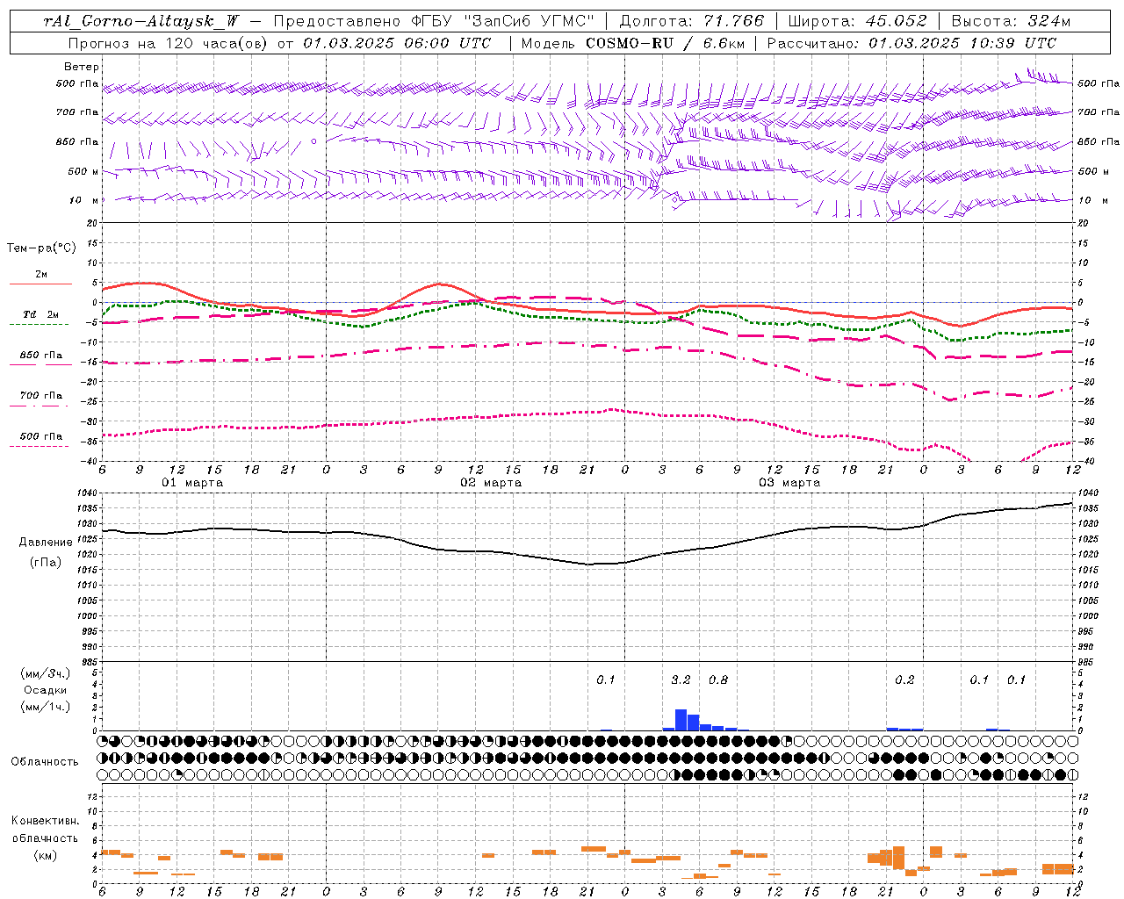Click the 03 марта date label
The image size is (1124, 899).
point(789,483)
